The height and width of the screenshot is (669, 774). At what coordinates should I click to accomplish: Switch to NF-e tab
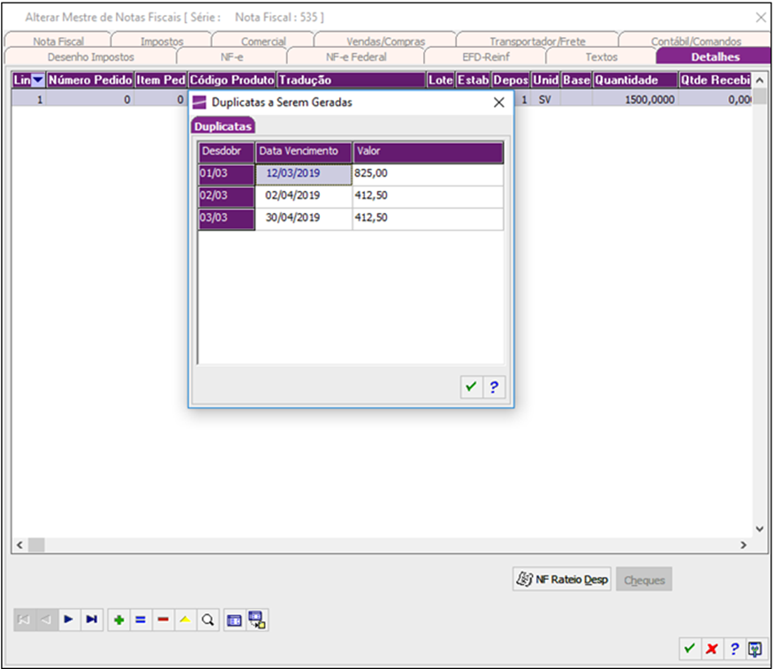pos(231,57)
